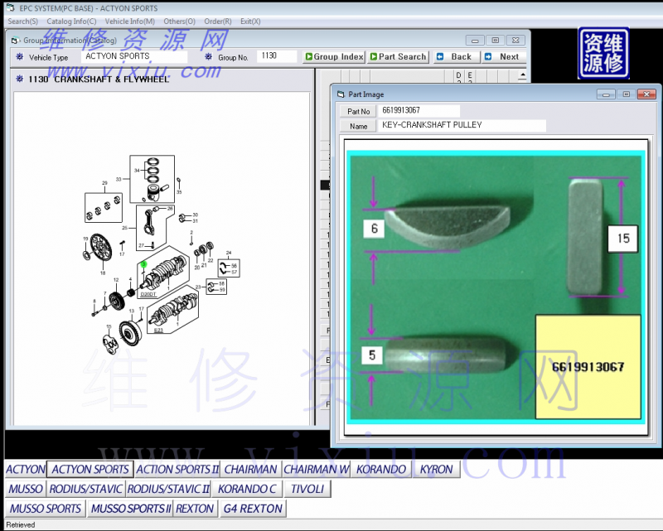Select the G4 REXTON vehicle tab

[253, 509]
